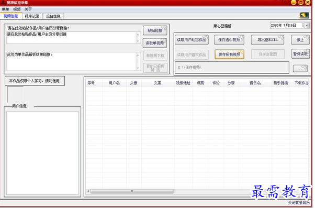
Task: Click the scroll up arrow of share link box
Action: click(x=138, y=35)
